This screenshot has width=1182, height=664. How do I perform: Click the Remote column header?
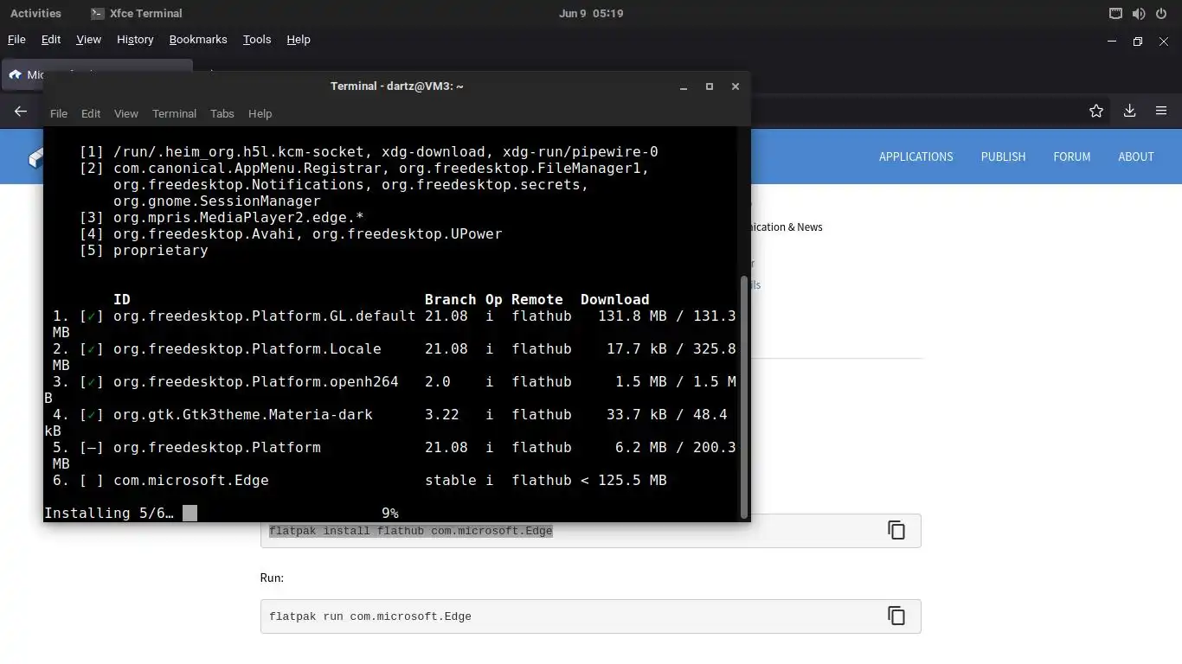click(x=536, y=300)
